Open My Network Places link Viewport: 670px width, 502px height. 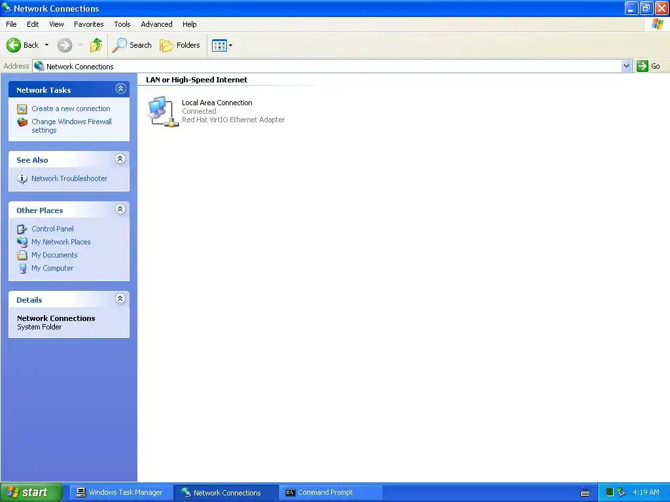tap(61, 242)
